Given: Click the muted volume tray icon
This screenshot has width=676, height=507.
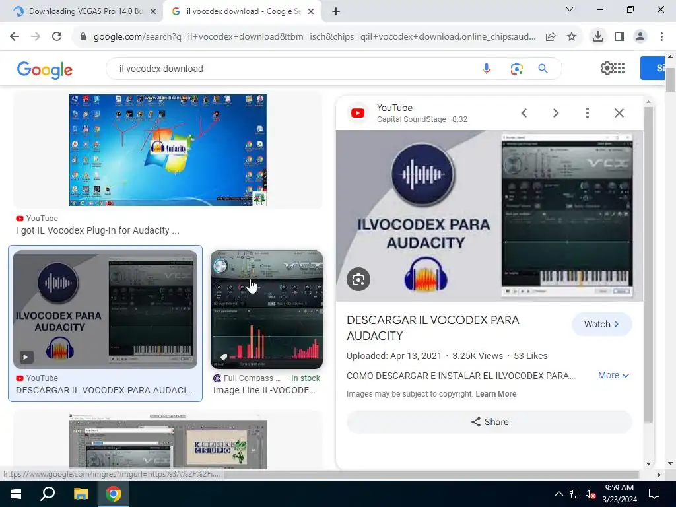Looking at the screenshot, I should click(590, 494).
